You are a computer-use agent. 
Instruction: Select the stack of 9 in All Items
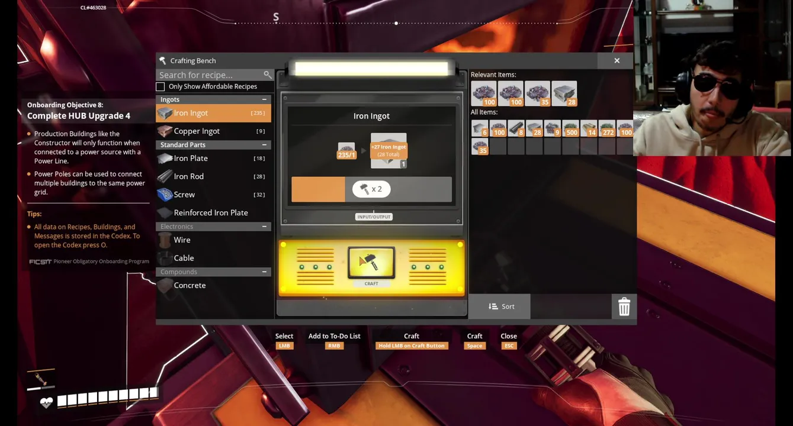tap(553, 128)
